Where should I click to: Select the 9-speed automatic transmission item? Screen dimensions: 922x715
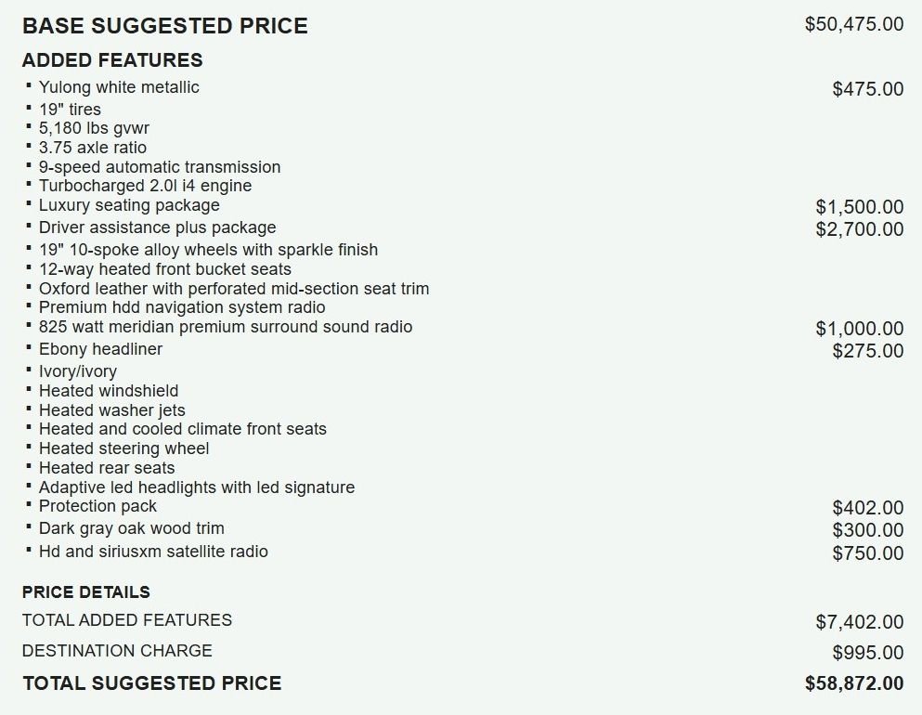pos(160,167)
